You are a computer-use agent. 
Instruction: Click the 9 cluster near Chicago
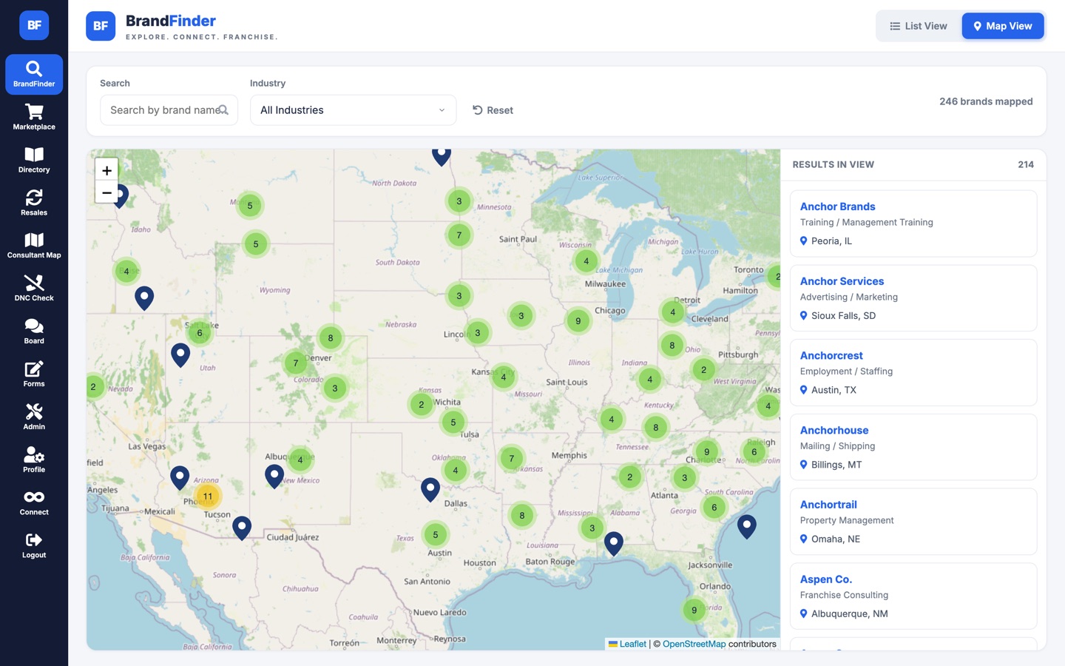pyautogui.click(x=578, y=321)
